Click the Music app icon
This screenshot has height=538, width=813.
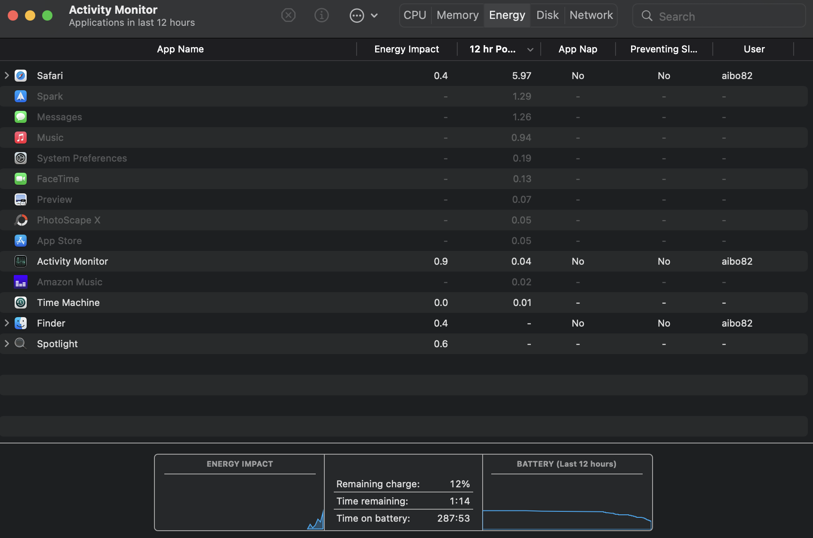pos(21,138)
